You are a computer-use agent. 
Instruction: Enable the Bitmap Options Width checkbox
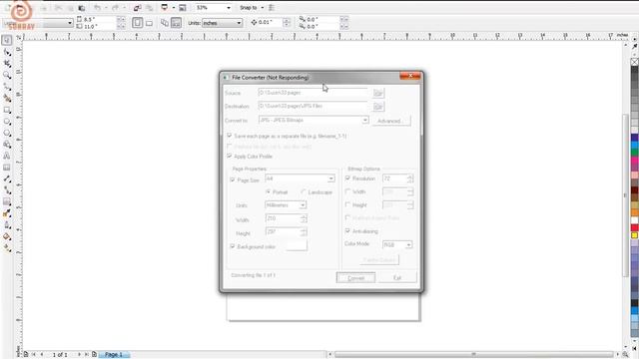(x=347, y=191)
